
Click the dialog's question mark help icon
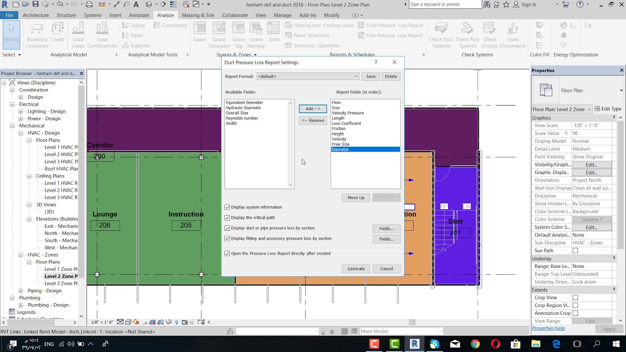pos(376,63)
